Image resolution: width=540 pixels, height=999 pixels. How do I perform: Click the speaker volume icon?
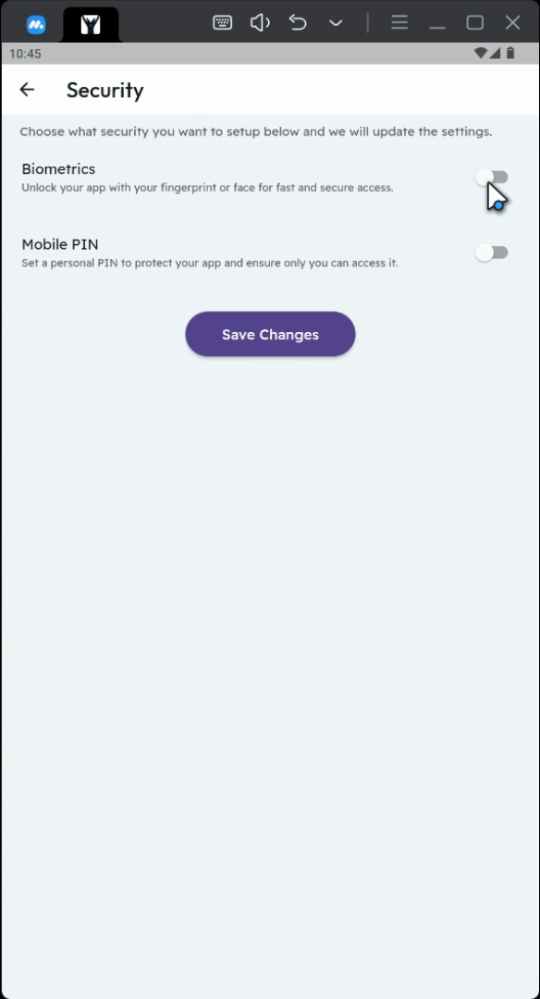(260, 23)
